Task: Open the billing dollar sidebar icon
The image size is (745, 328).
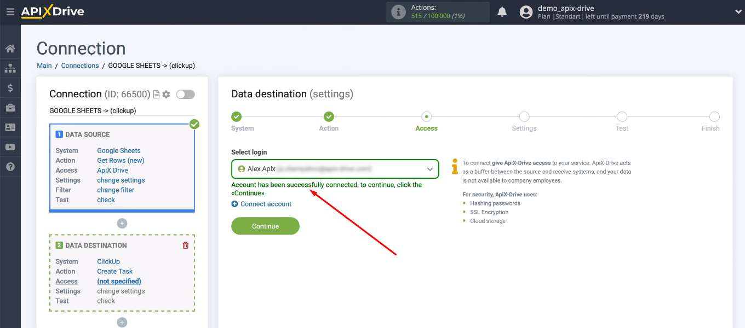Action: coord(10,88)
